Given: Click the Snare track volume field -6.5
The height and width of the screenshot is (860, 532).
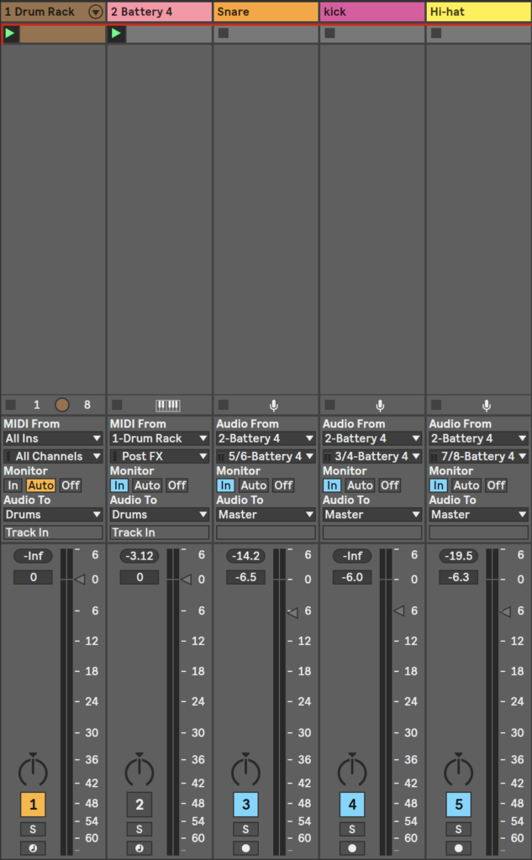Looking at the screenshot, I should 245,577.
